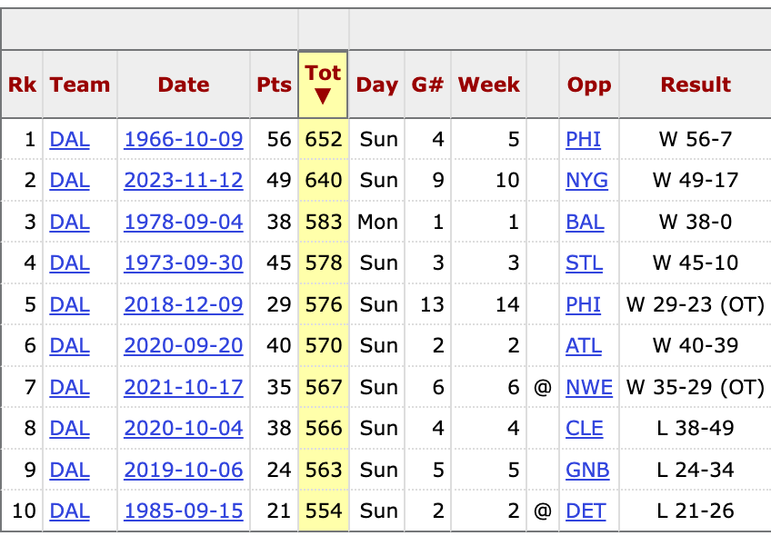
Task: Click the W 35-29 (OT) result cell
Action: (696, 387)
